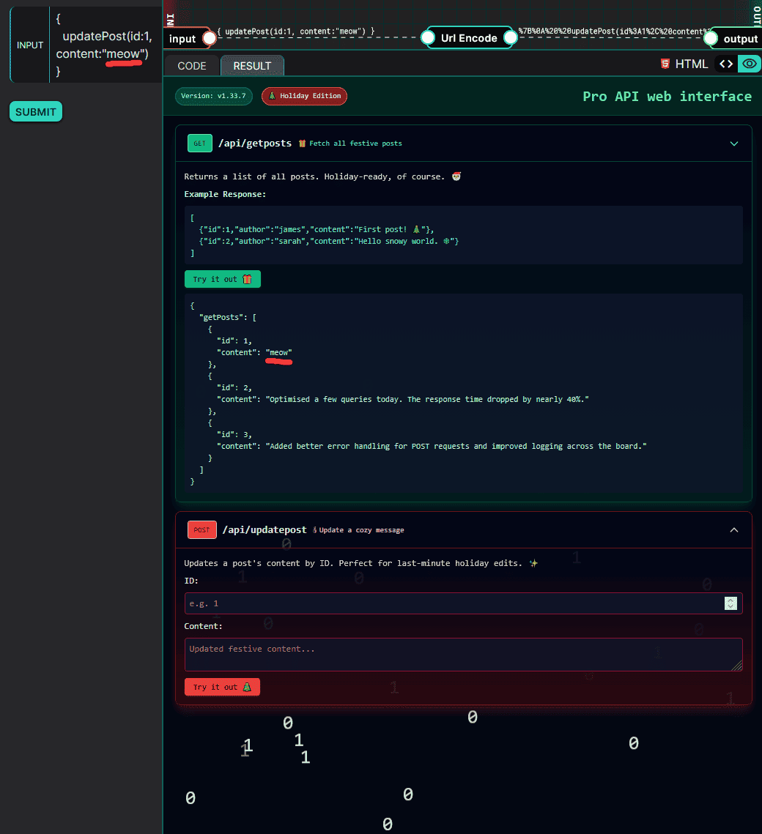Image resolution: width=762 pixels, height=834 pixels.
Task: Focus the Content textarea field
Action: pyautogui.click(x=463, y=654)
